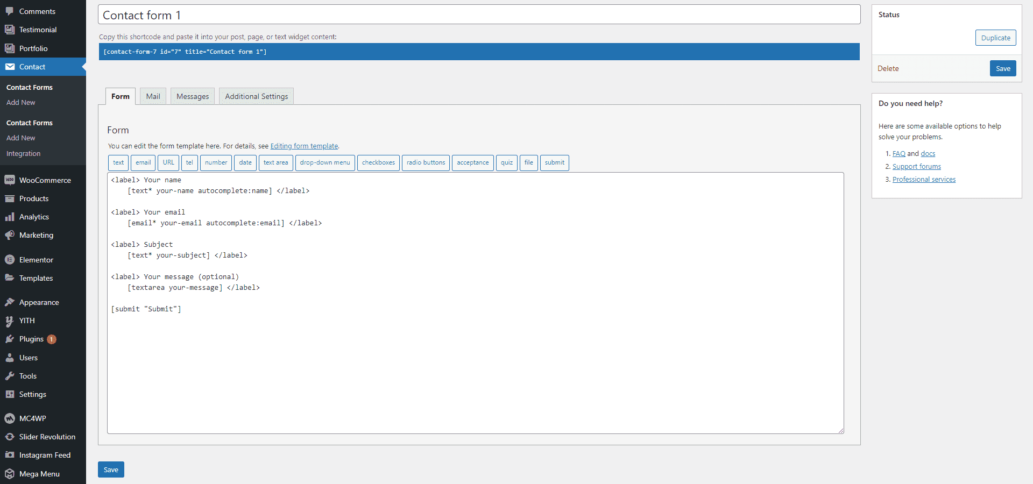This screenshot has height=484, width=1033.
Task: Insert a drop-down menu tag
Action: tap(325, 162)
